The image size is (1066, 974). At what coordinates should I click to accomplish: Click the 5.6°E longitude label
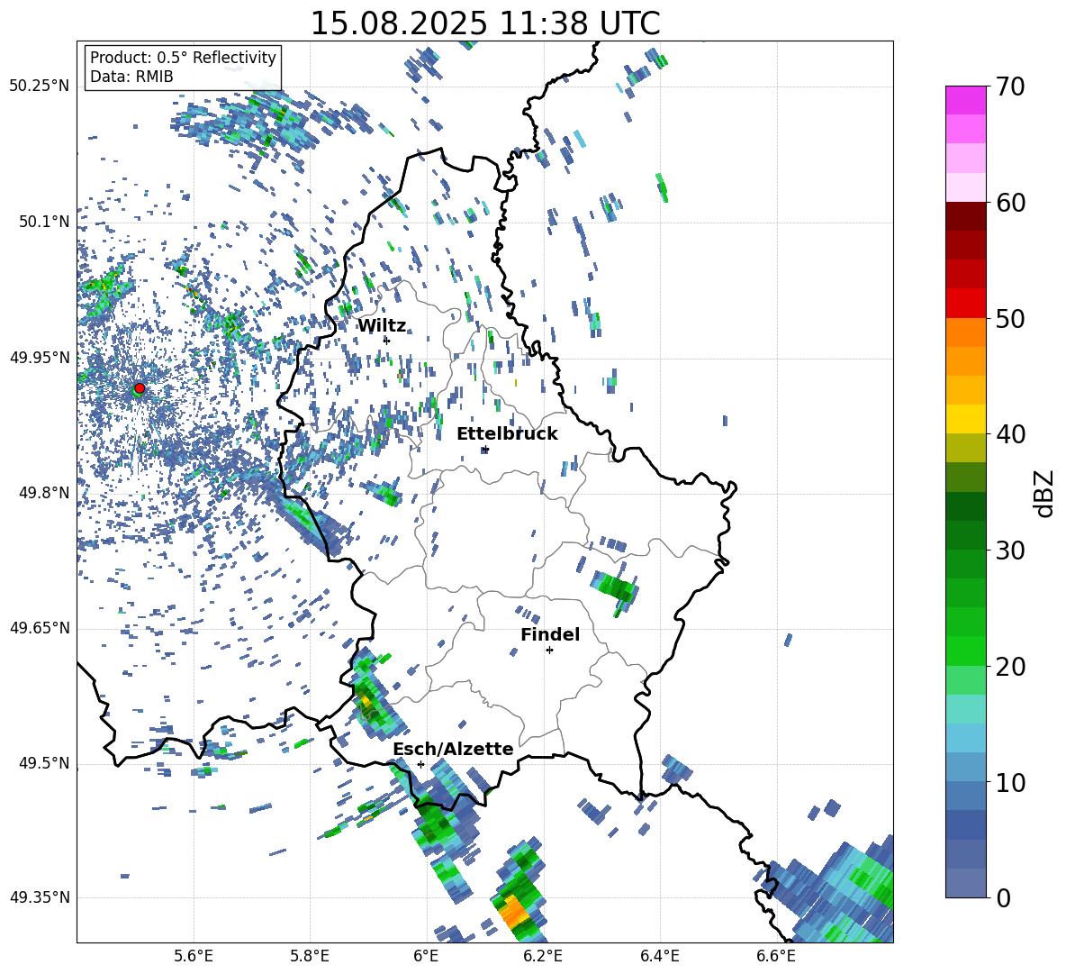click(194, 956)
